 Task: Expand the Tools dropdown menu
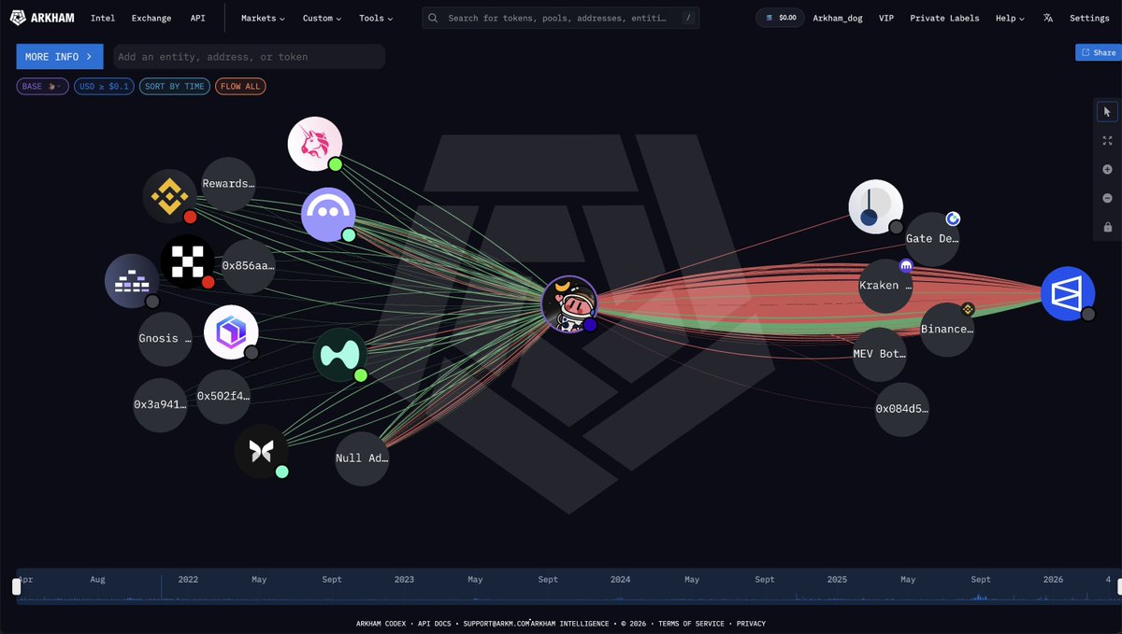[376, 18]
